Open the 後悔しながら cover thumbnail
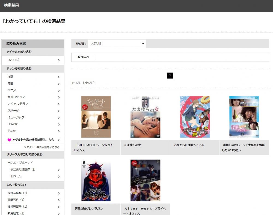Image resolution: width=273 pixels, height=215 pixels. point(244,117)
